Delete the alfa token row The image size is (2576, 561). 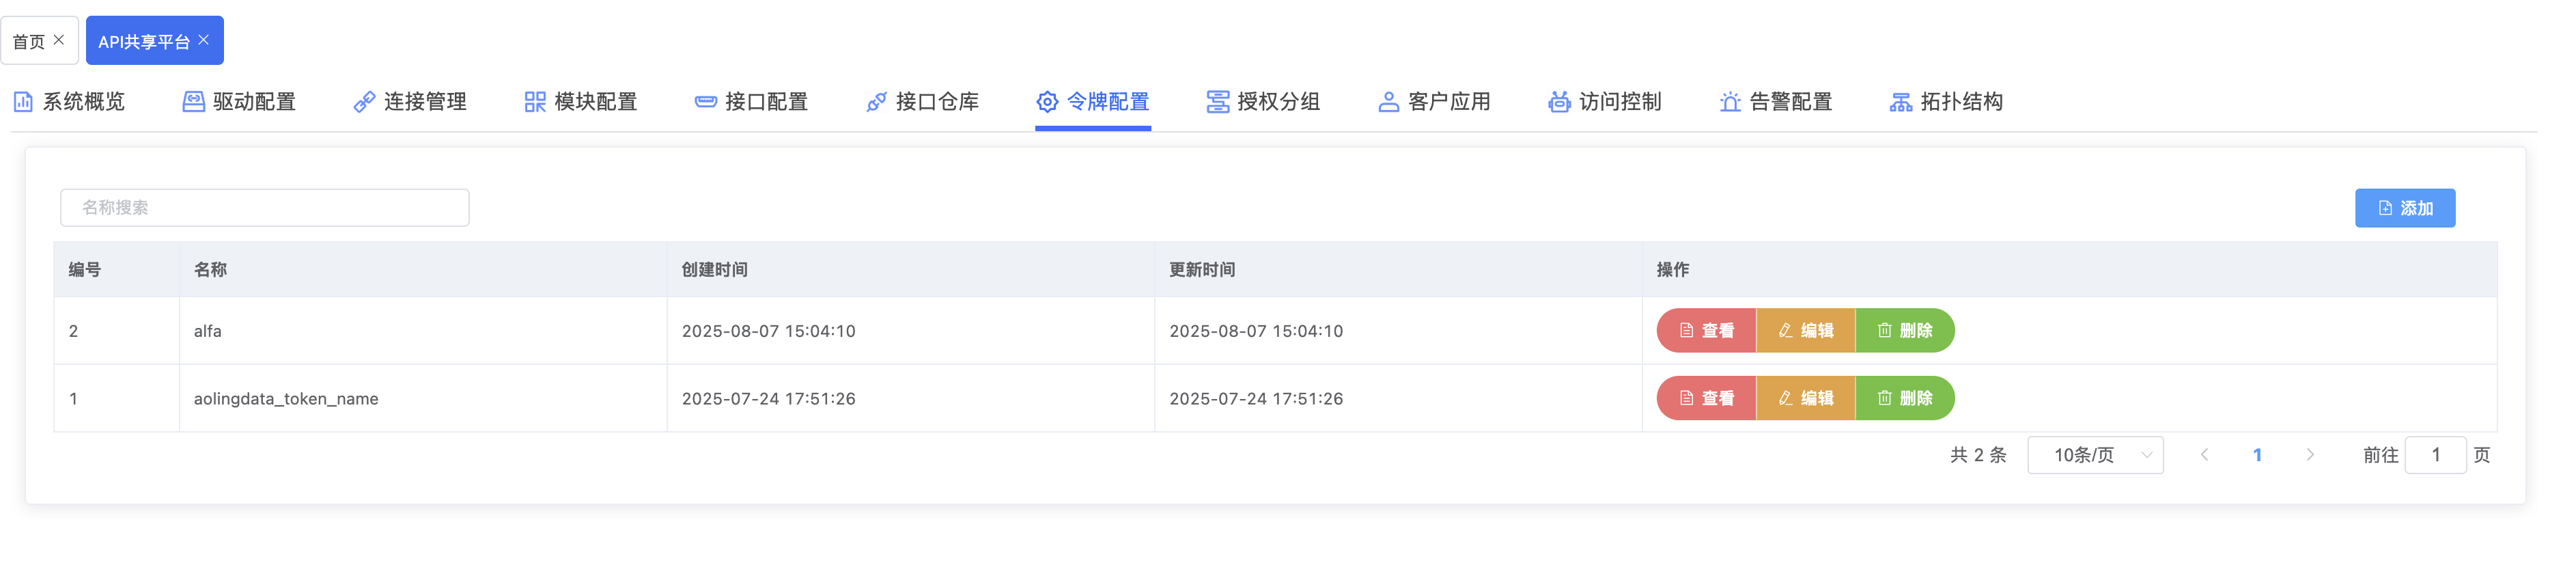click(x=1904, y=331)
